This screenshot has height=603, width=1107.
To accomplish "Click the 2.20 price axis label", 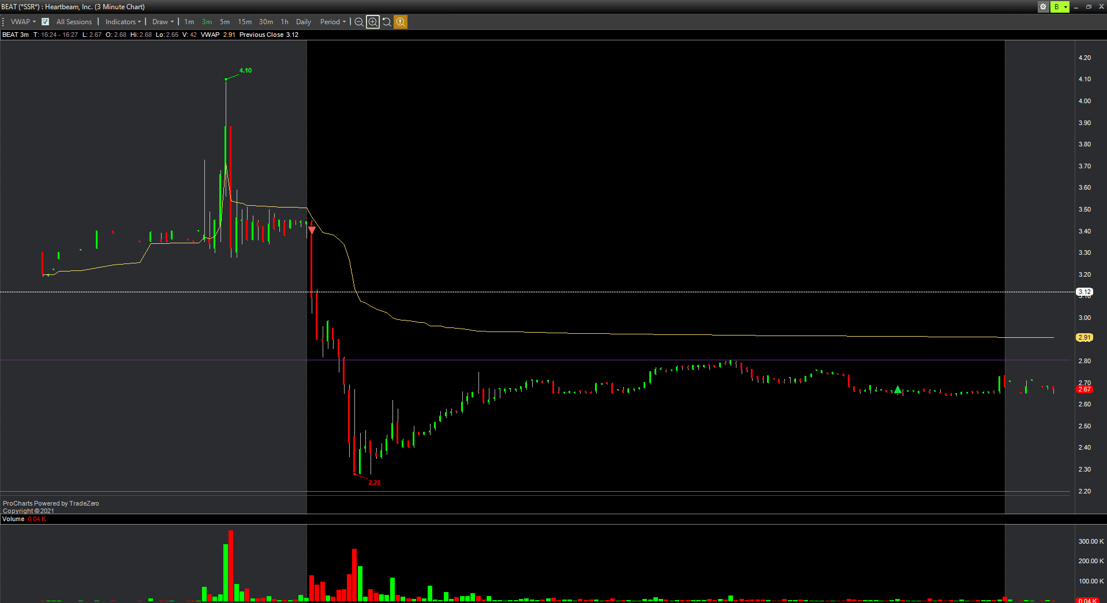I will tap(1084, 491).
